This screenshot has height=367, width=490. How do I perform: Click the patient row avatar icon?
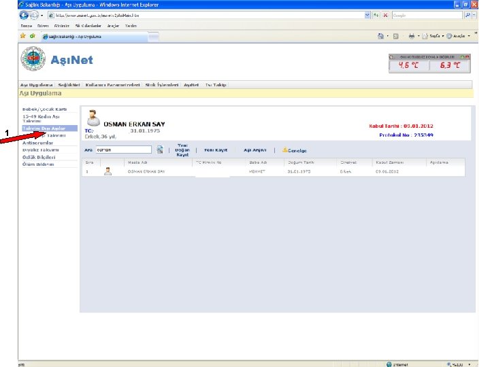[108, 171]
